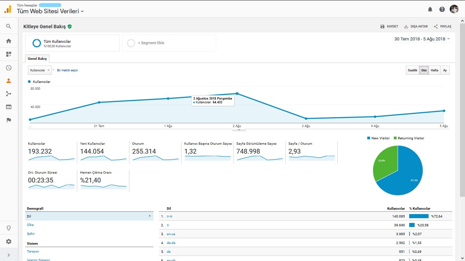Screen dimensions: 465x261
Task: Open date range 30 Tem 2018 picker
Action: pyautogui.click(x=422, y=39)
